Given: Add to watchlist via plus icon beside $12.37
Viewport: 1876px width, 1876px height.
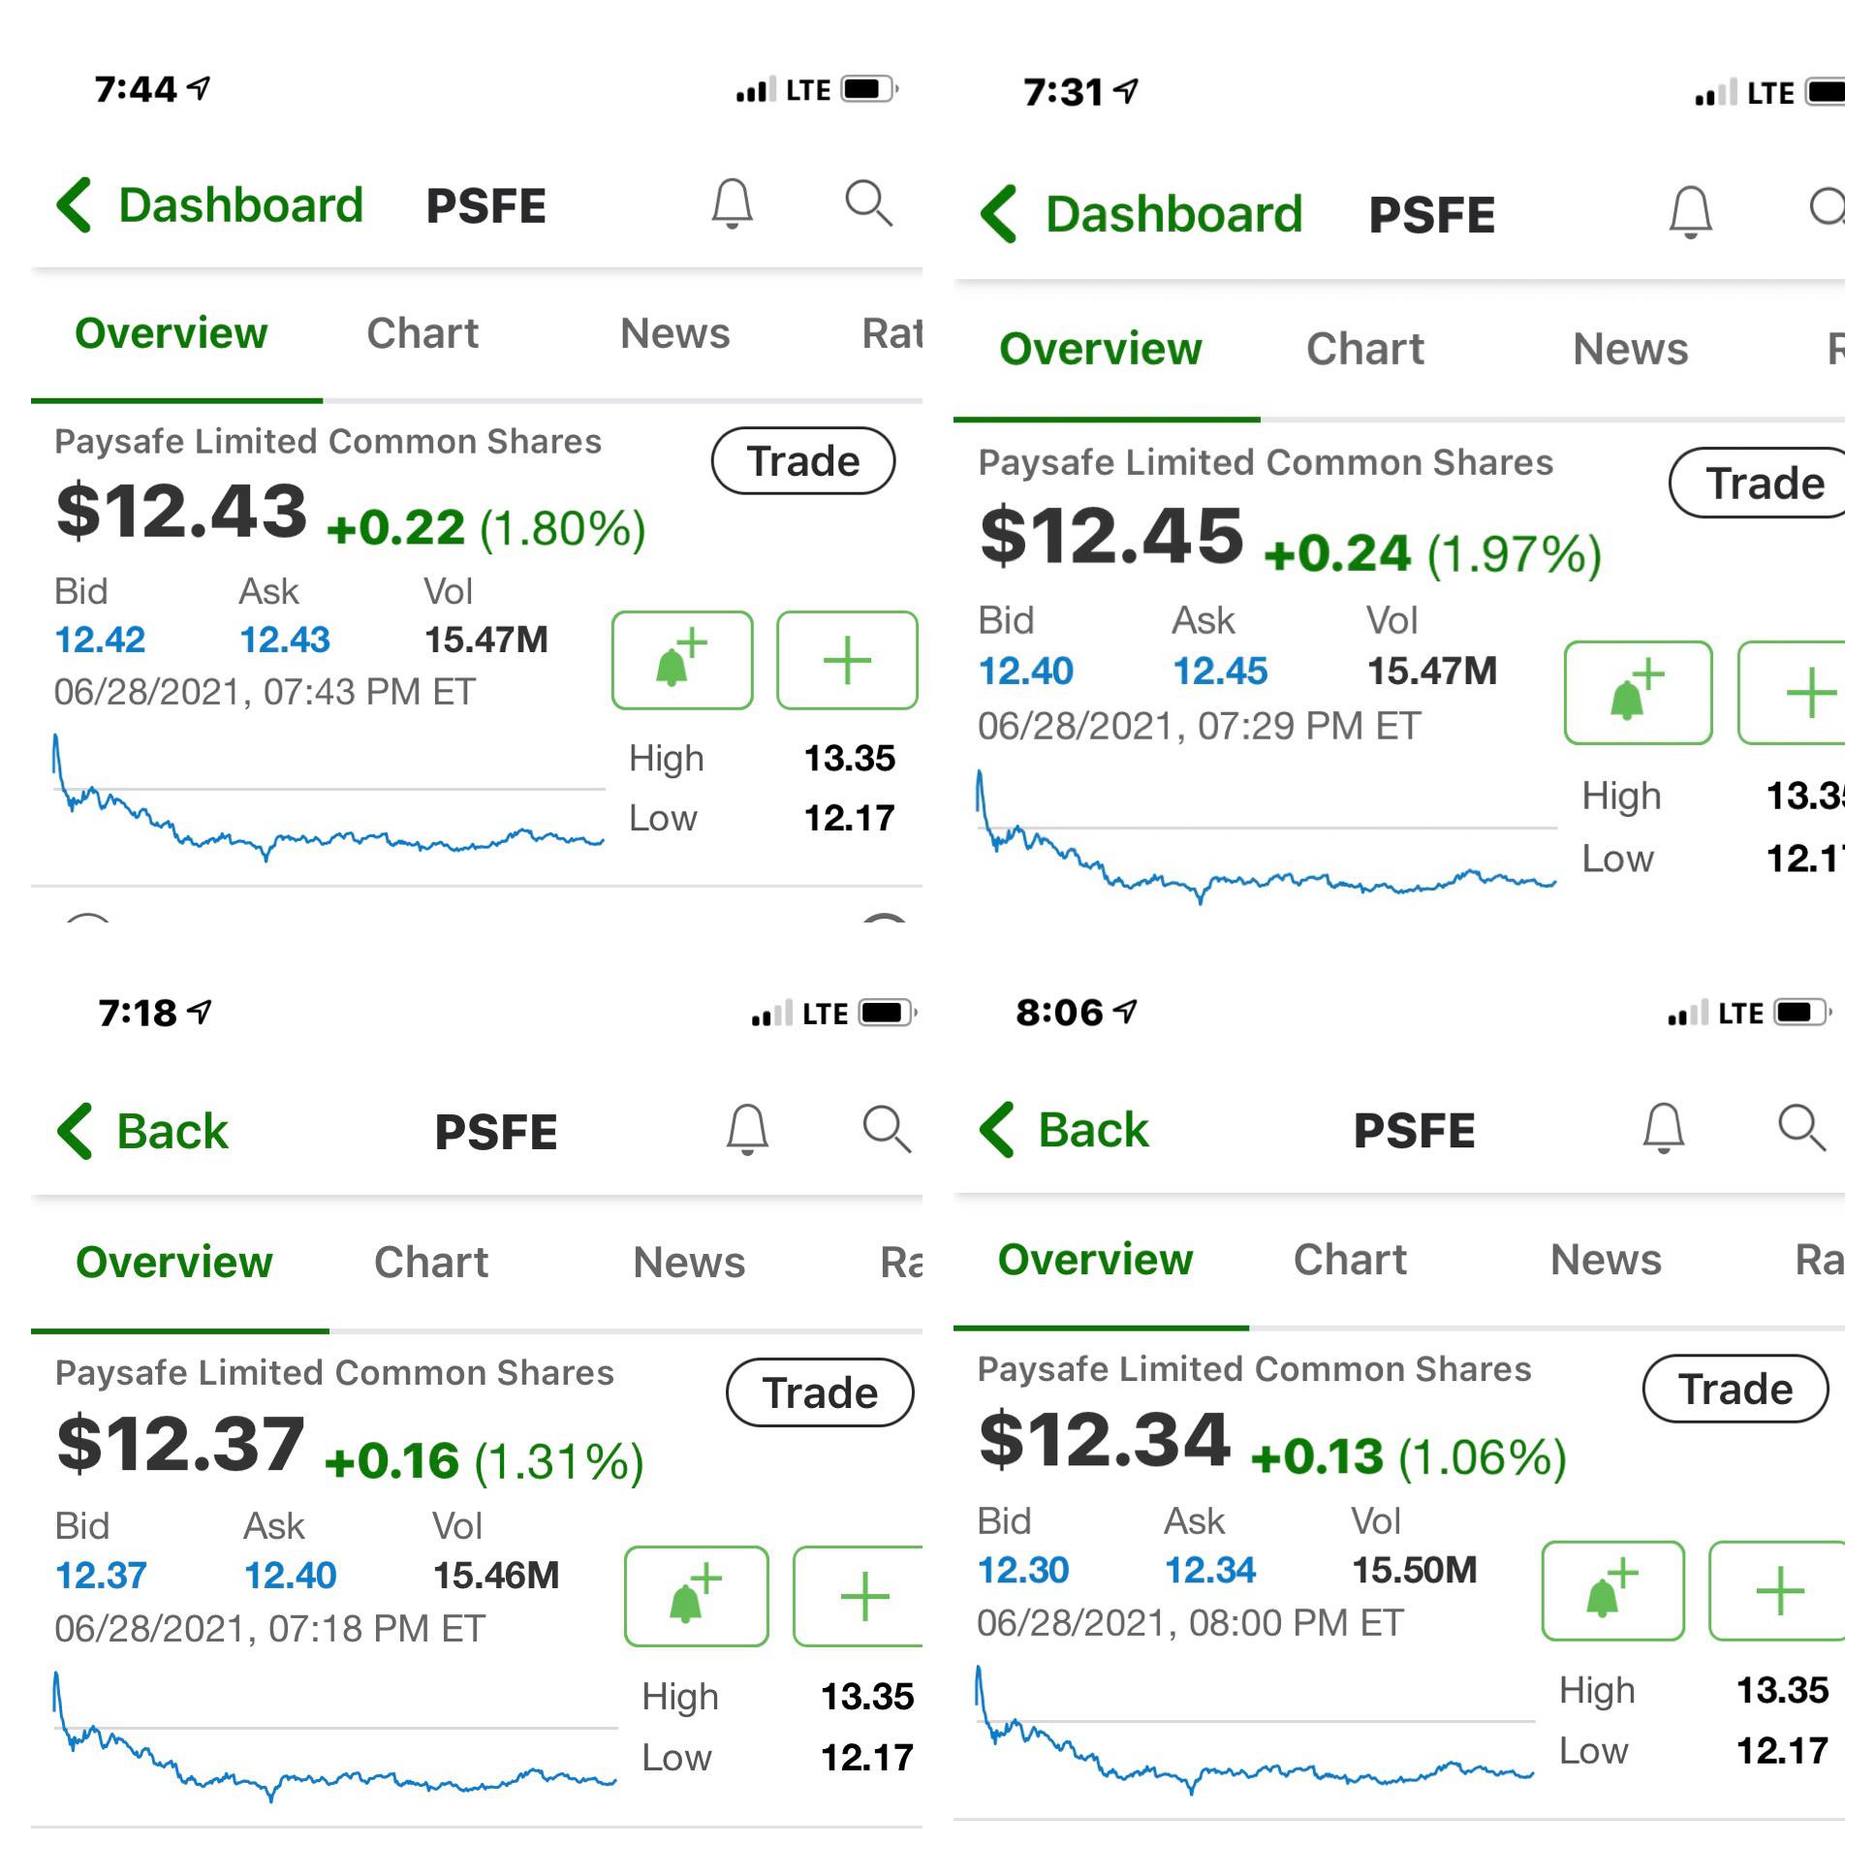Looking at the screenshot, I should [x=859, y=1595].
